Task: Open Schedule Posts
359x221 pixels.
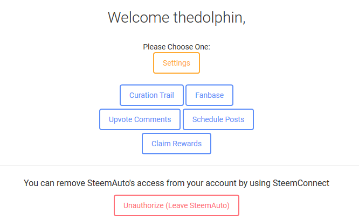Action: pyautogui.click(x=218, y=119)
